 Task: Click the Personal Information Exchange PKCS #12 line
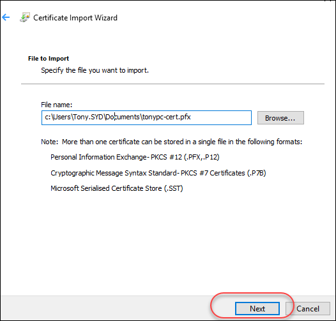(135, 157)
